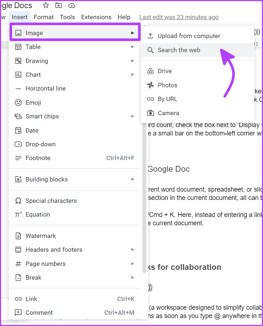Star the document with the star icon
263x326 pixels.
pos(46,5)
